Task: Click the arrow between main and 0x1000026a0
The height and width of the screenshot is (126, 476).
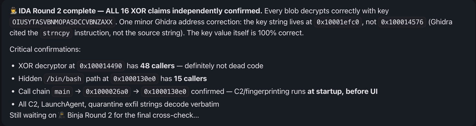Action: pos(78,91)
